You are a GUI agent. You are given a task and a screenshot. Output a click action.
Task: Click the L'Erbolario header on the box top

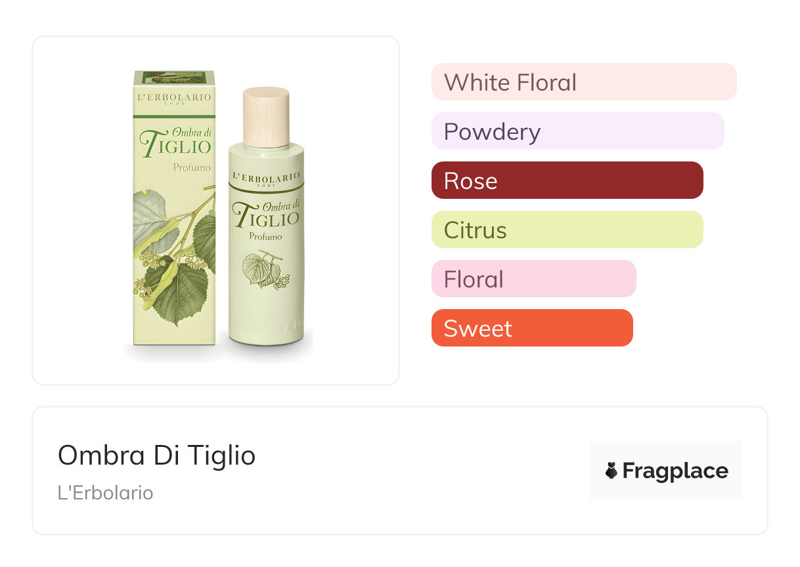tap(175, 98)
